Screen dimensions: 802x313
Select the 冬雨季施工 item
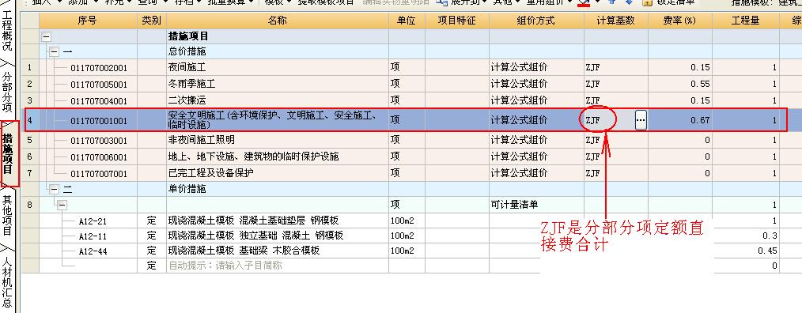coord(192,83)
